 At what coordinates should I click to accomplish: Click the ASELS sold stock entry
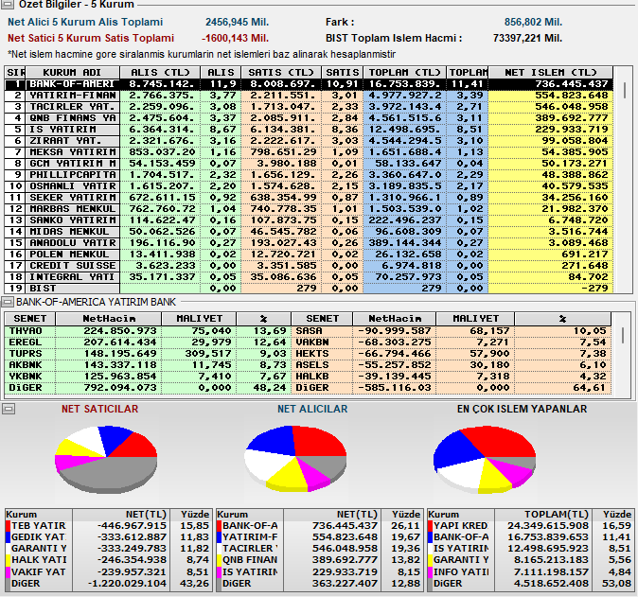[x=452, y=365]
